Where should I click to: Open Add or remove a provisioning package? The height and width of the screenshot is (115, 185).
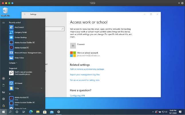[87, 69]
